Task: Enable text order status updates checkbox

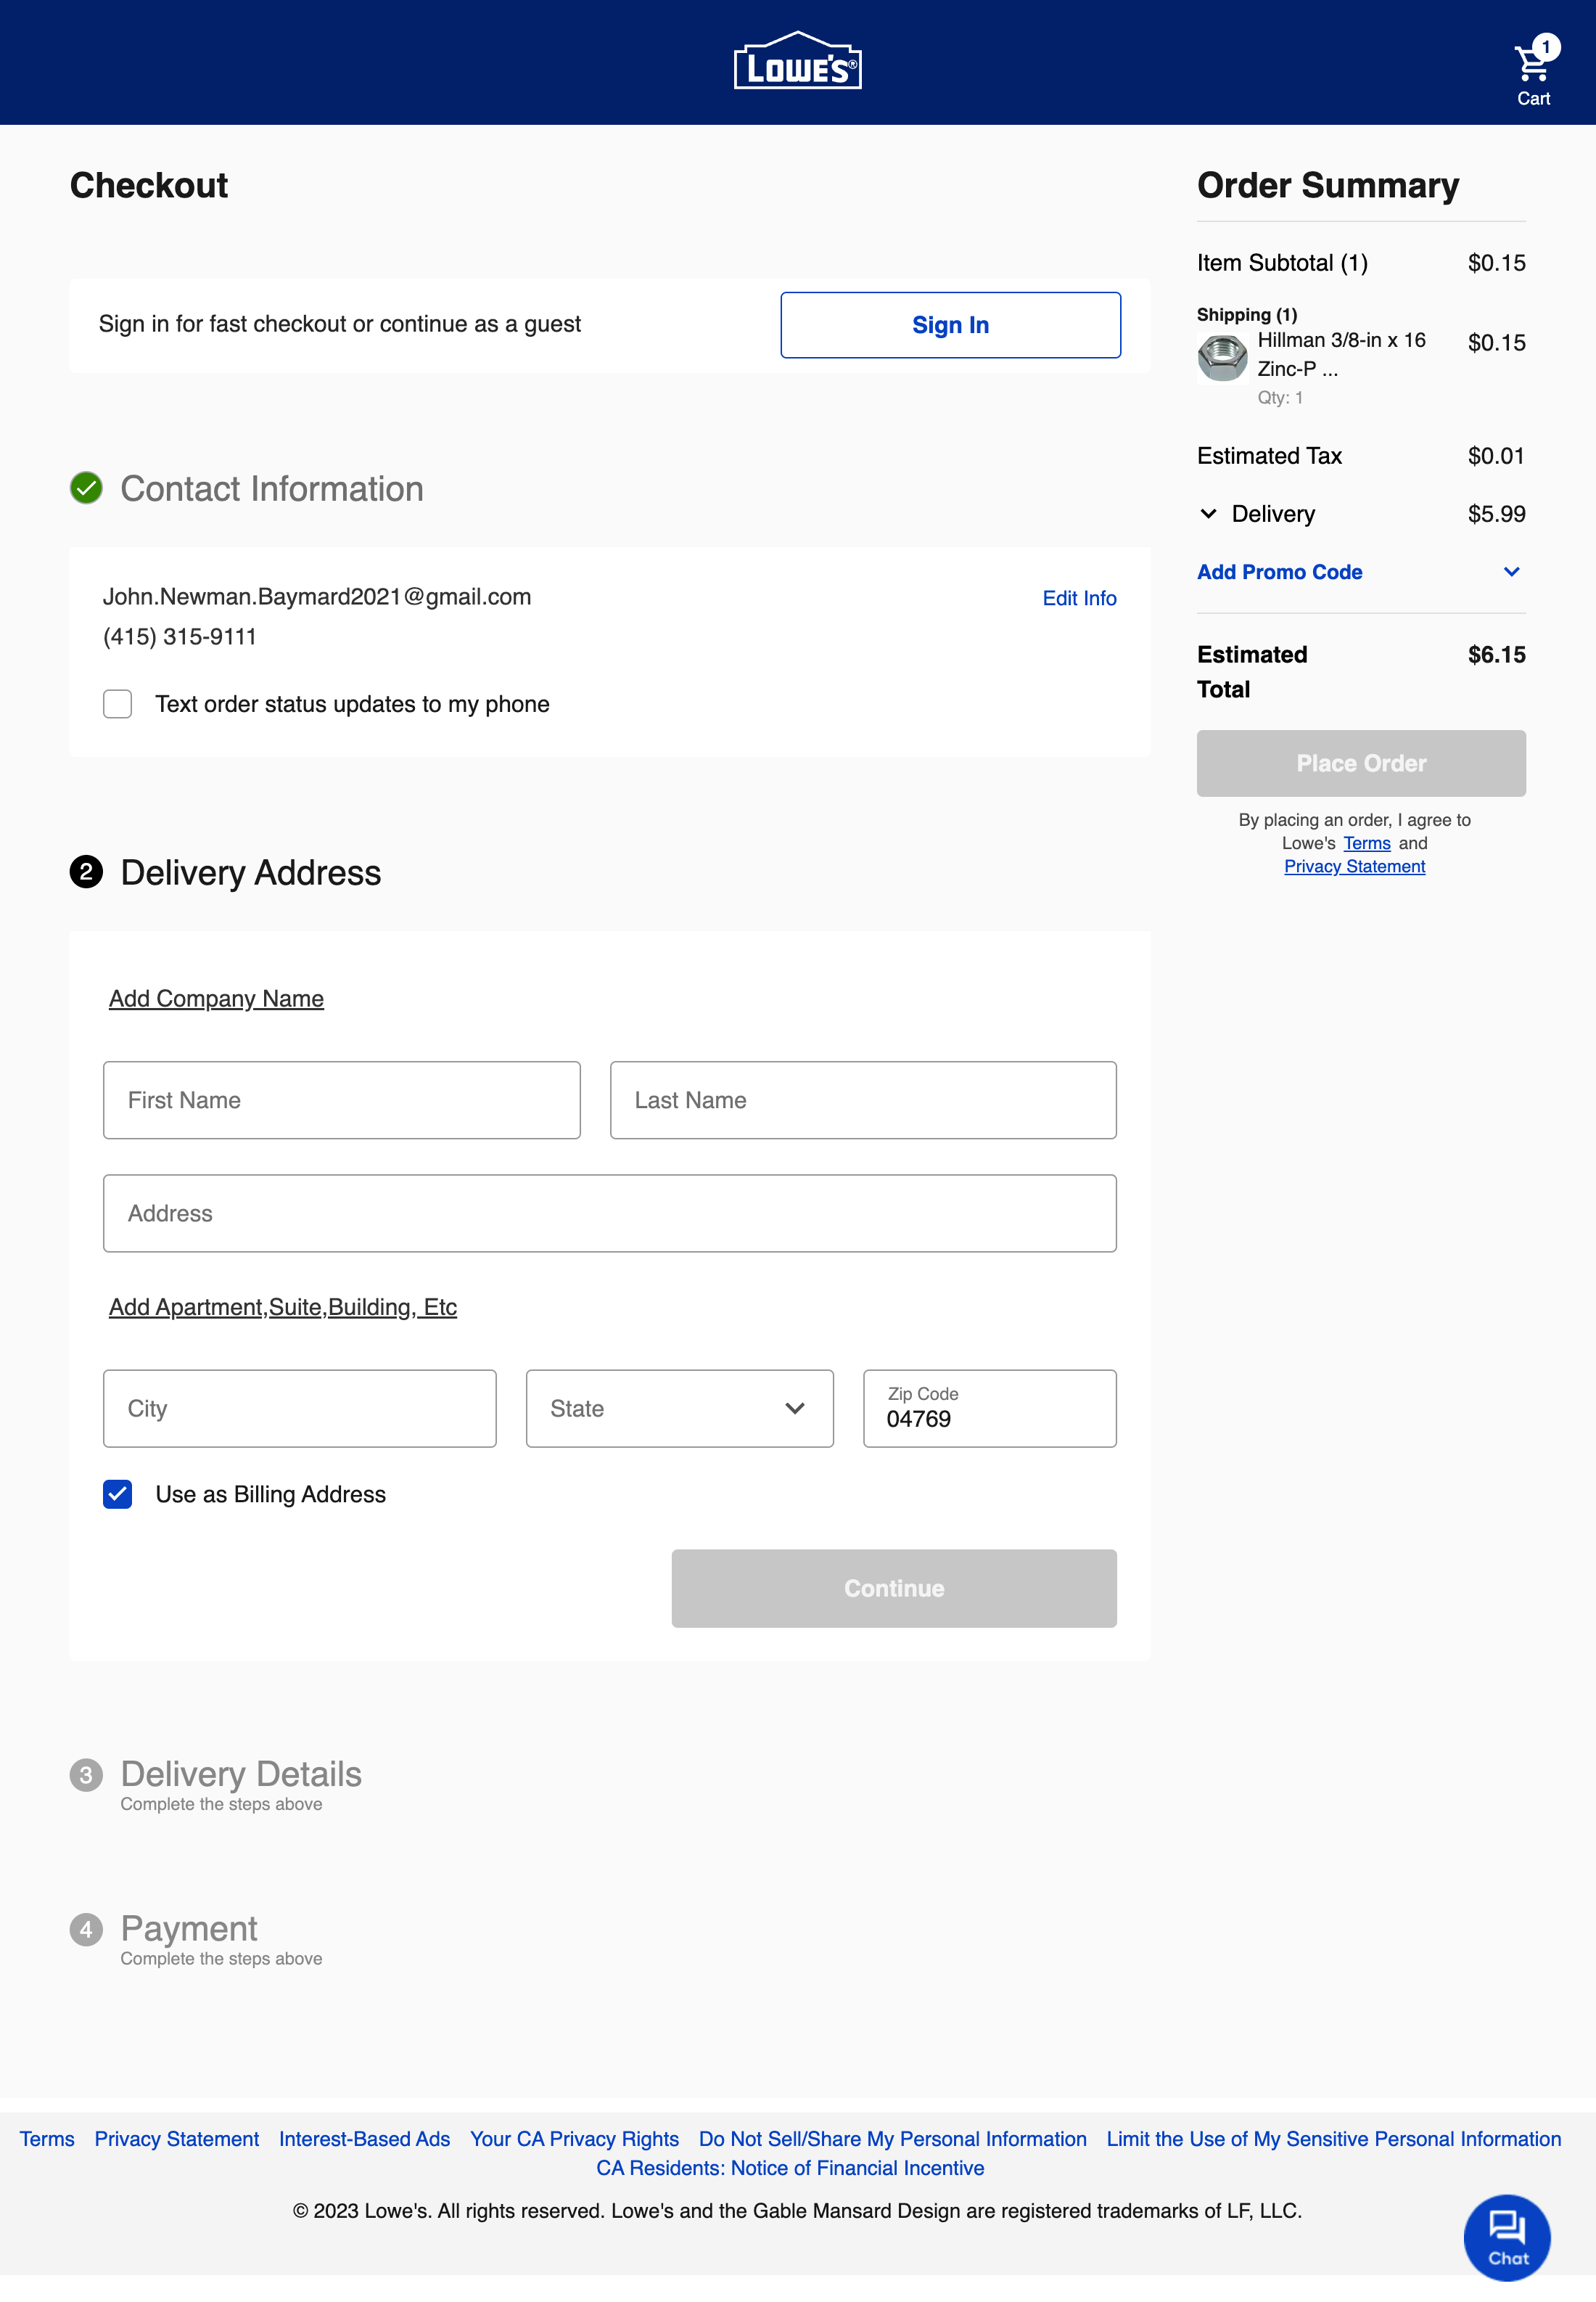Action: click(x=118, y=704)
